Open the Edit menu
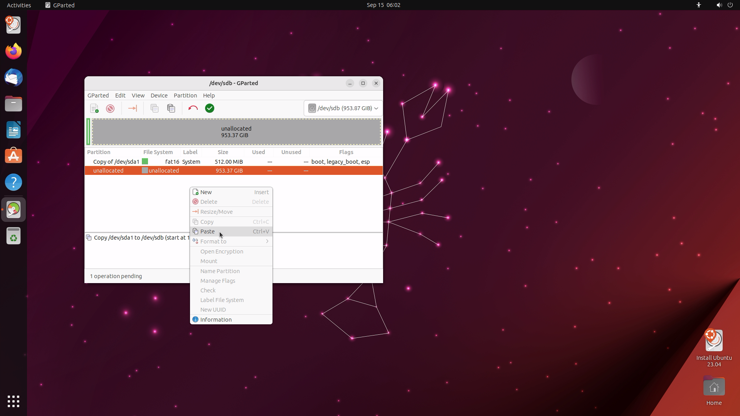740x416 pixels. point(120,96)
